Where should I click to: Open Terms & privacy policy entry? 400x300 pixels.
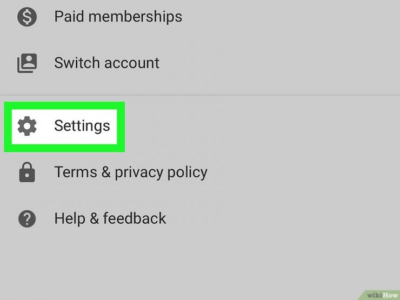(x=200, y=172)
